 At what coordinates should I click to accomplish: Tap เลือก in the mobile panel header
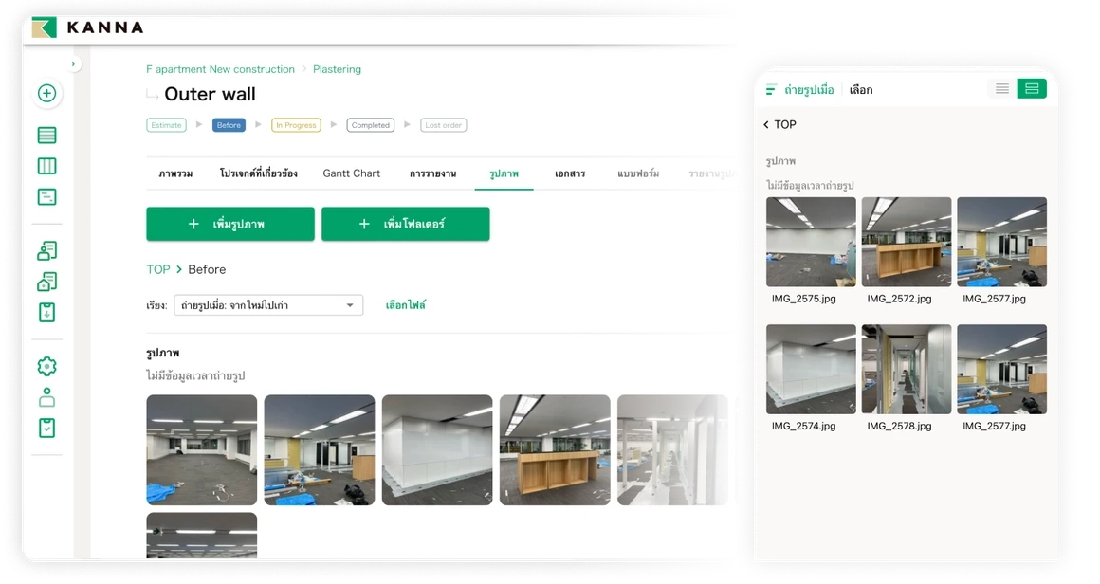click(861, 90)
